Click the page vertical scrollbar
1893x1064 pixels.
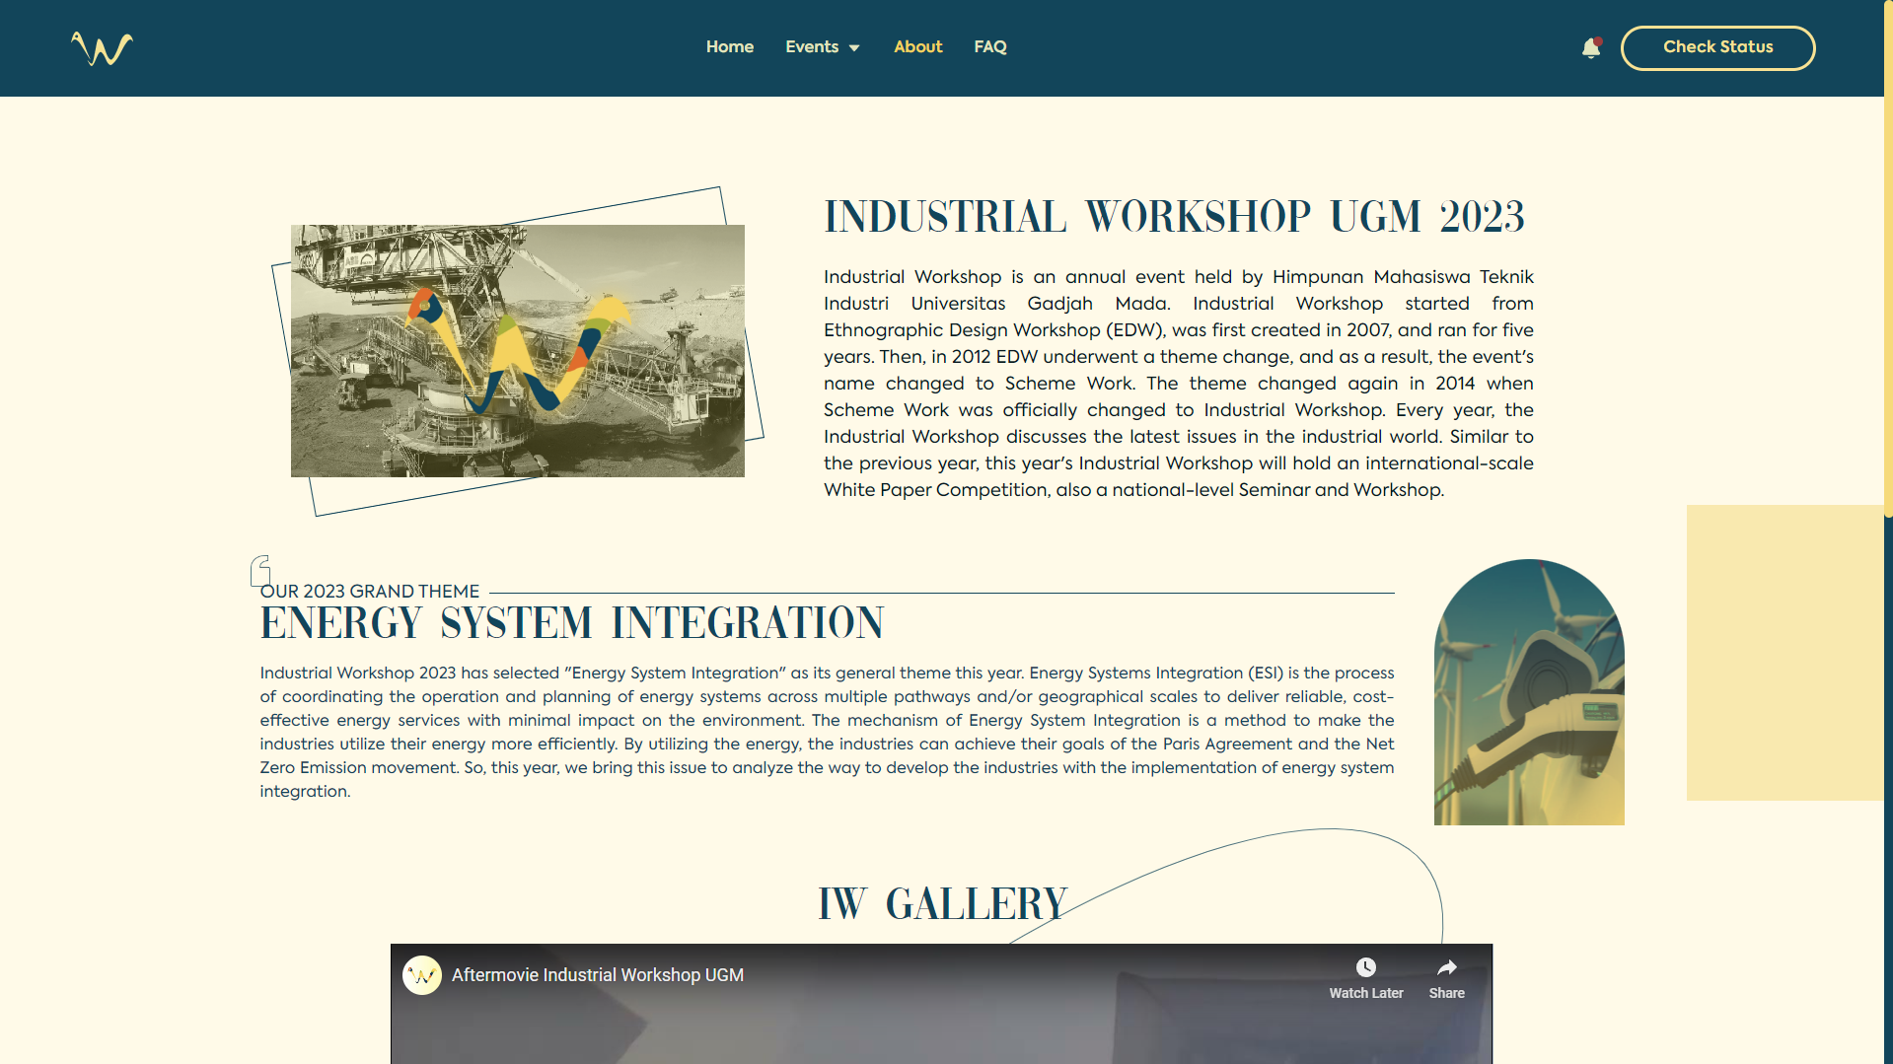(x=1887, y=296)
